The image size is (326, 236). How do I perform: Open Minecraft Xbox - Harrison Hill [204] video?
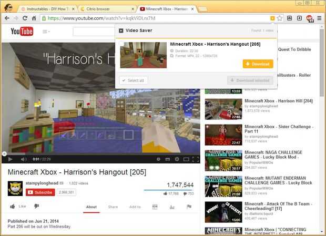click(279, 101)
